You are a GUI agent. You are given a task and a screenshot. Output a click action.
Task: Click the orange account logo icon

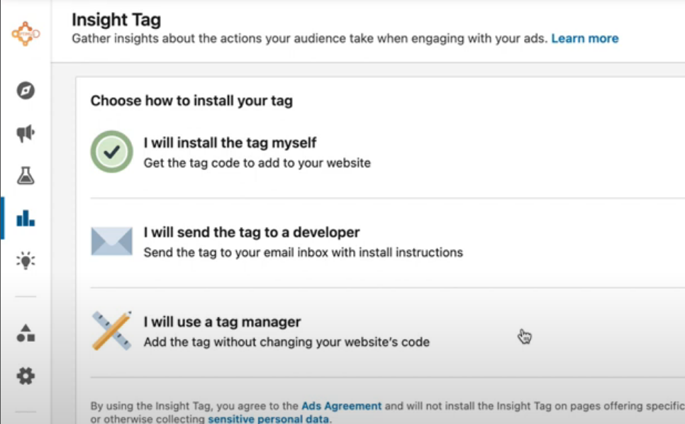[26, 33]
